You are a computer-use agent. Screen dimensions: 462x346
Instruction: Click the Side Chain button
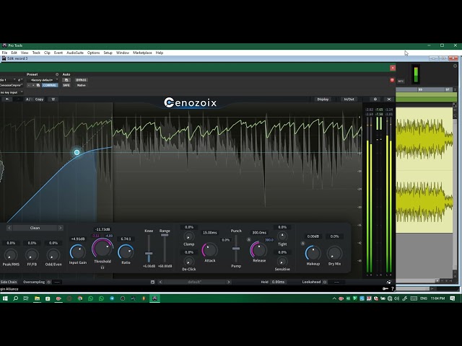(x=9, y=282)
